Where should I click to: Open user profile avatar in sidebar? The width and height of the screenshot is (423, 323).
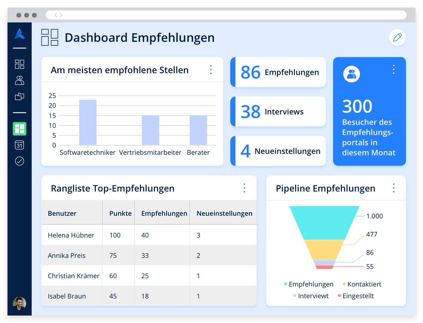[19, 303]
